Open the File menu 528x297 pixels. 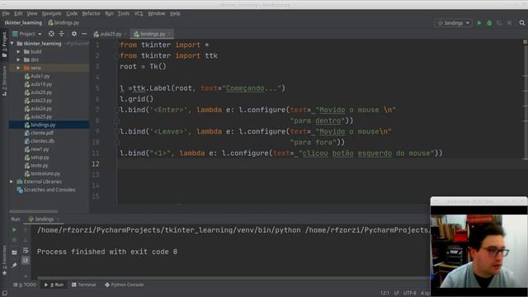(x=6, y=13)
